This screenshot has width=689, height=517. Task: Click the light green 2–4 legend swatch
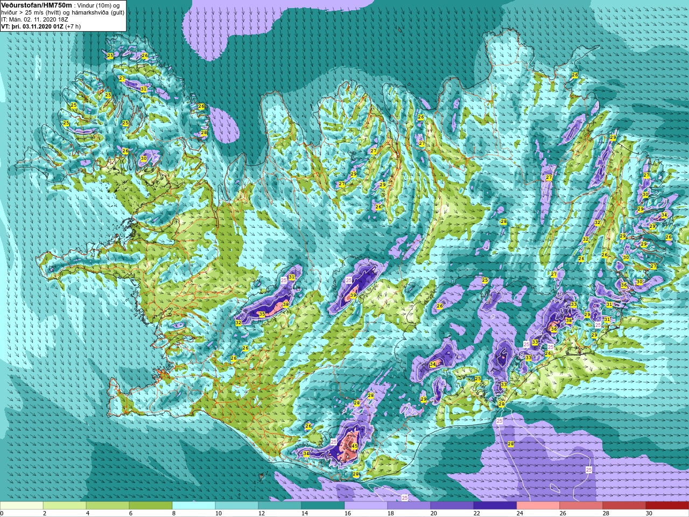click(x=65, y=506)
